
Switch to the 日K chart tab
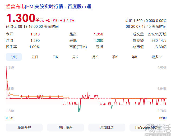pos(56,57)
